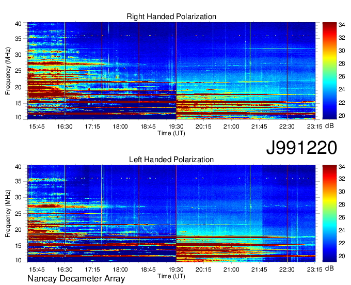
Task: Click the J991220 observation label
Action: [301, 148]
